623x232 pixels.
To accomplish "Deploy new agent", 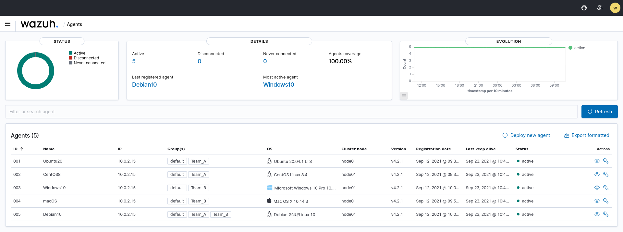I will point(526,135).
